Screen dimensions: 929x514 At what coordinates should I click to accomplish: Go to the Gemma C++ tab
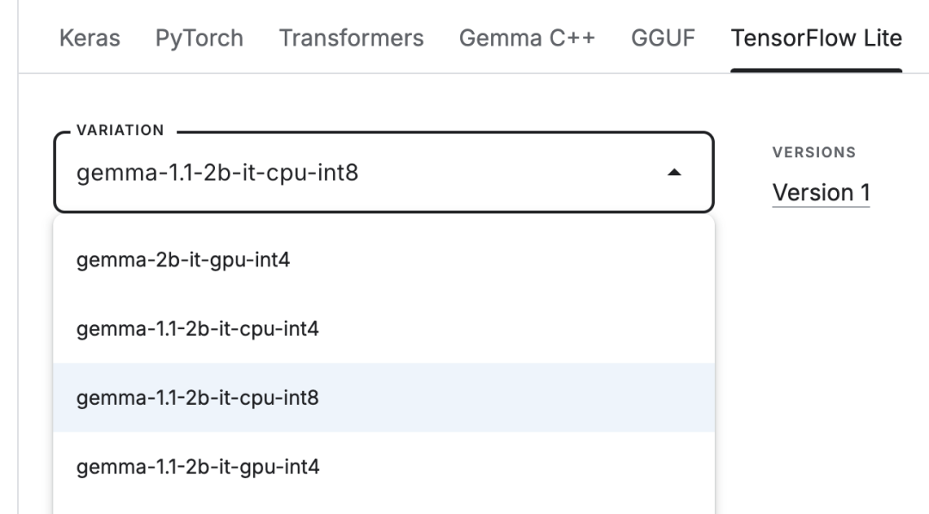click(x=526, y=38)
